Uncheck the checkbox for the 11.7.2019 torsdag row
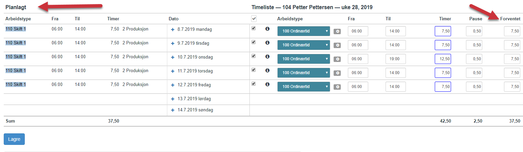This screenshot has height=152, width=523. [254, 70]
